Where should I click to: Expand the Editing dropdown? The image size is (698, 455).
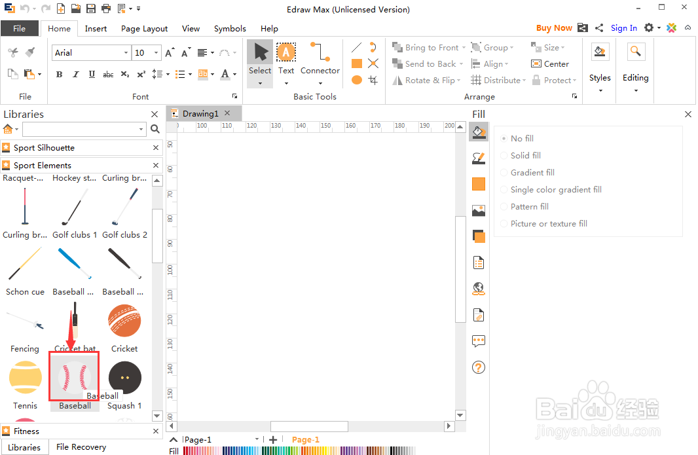pyautogui.click(x=636, y=91)
